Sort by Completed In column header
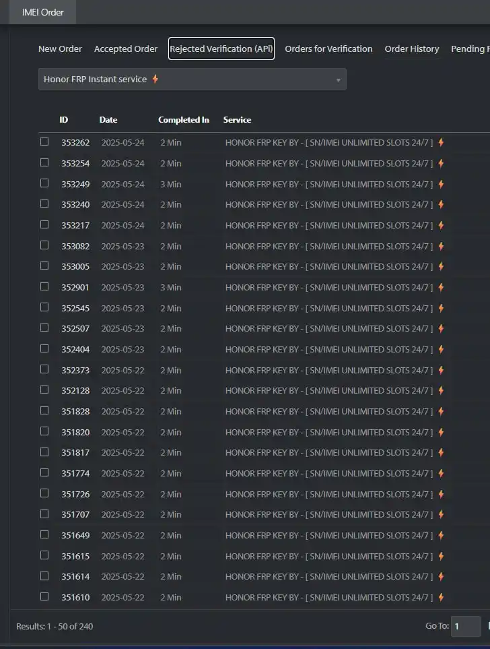The image size is (490, 649). coord(184,119)
